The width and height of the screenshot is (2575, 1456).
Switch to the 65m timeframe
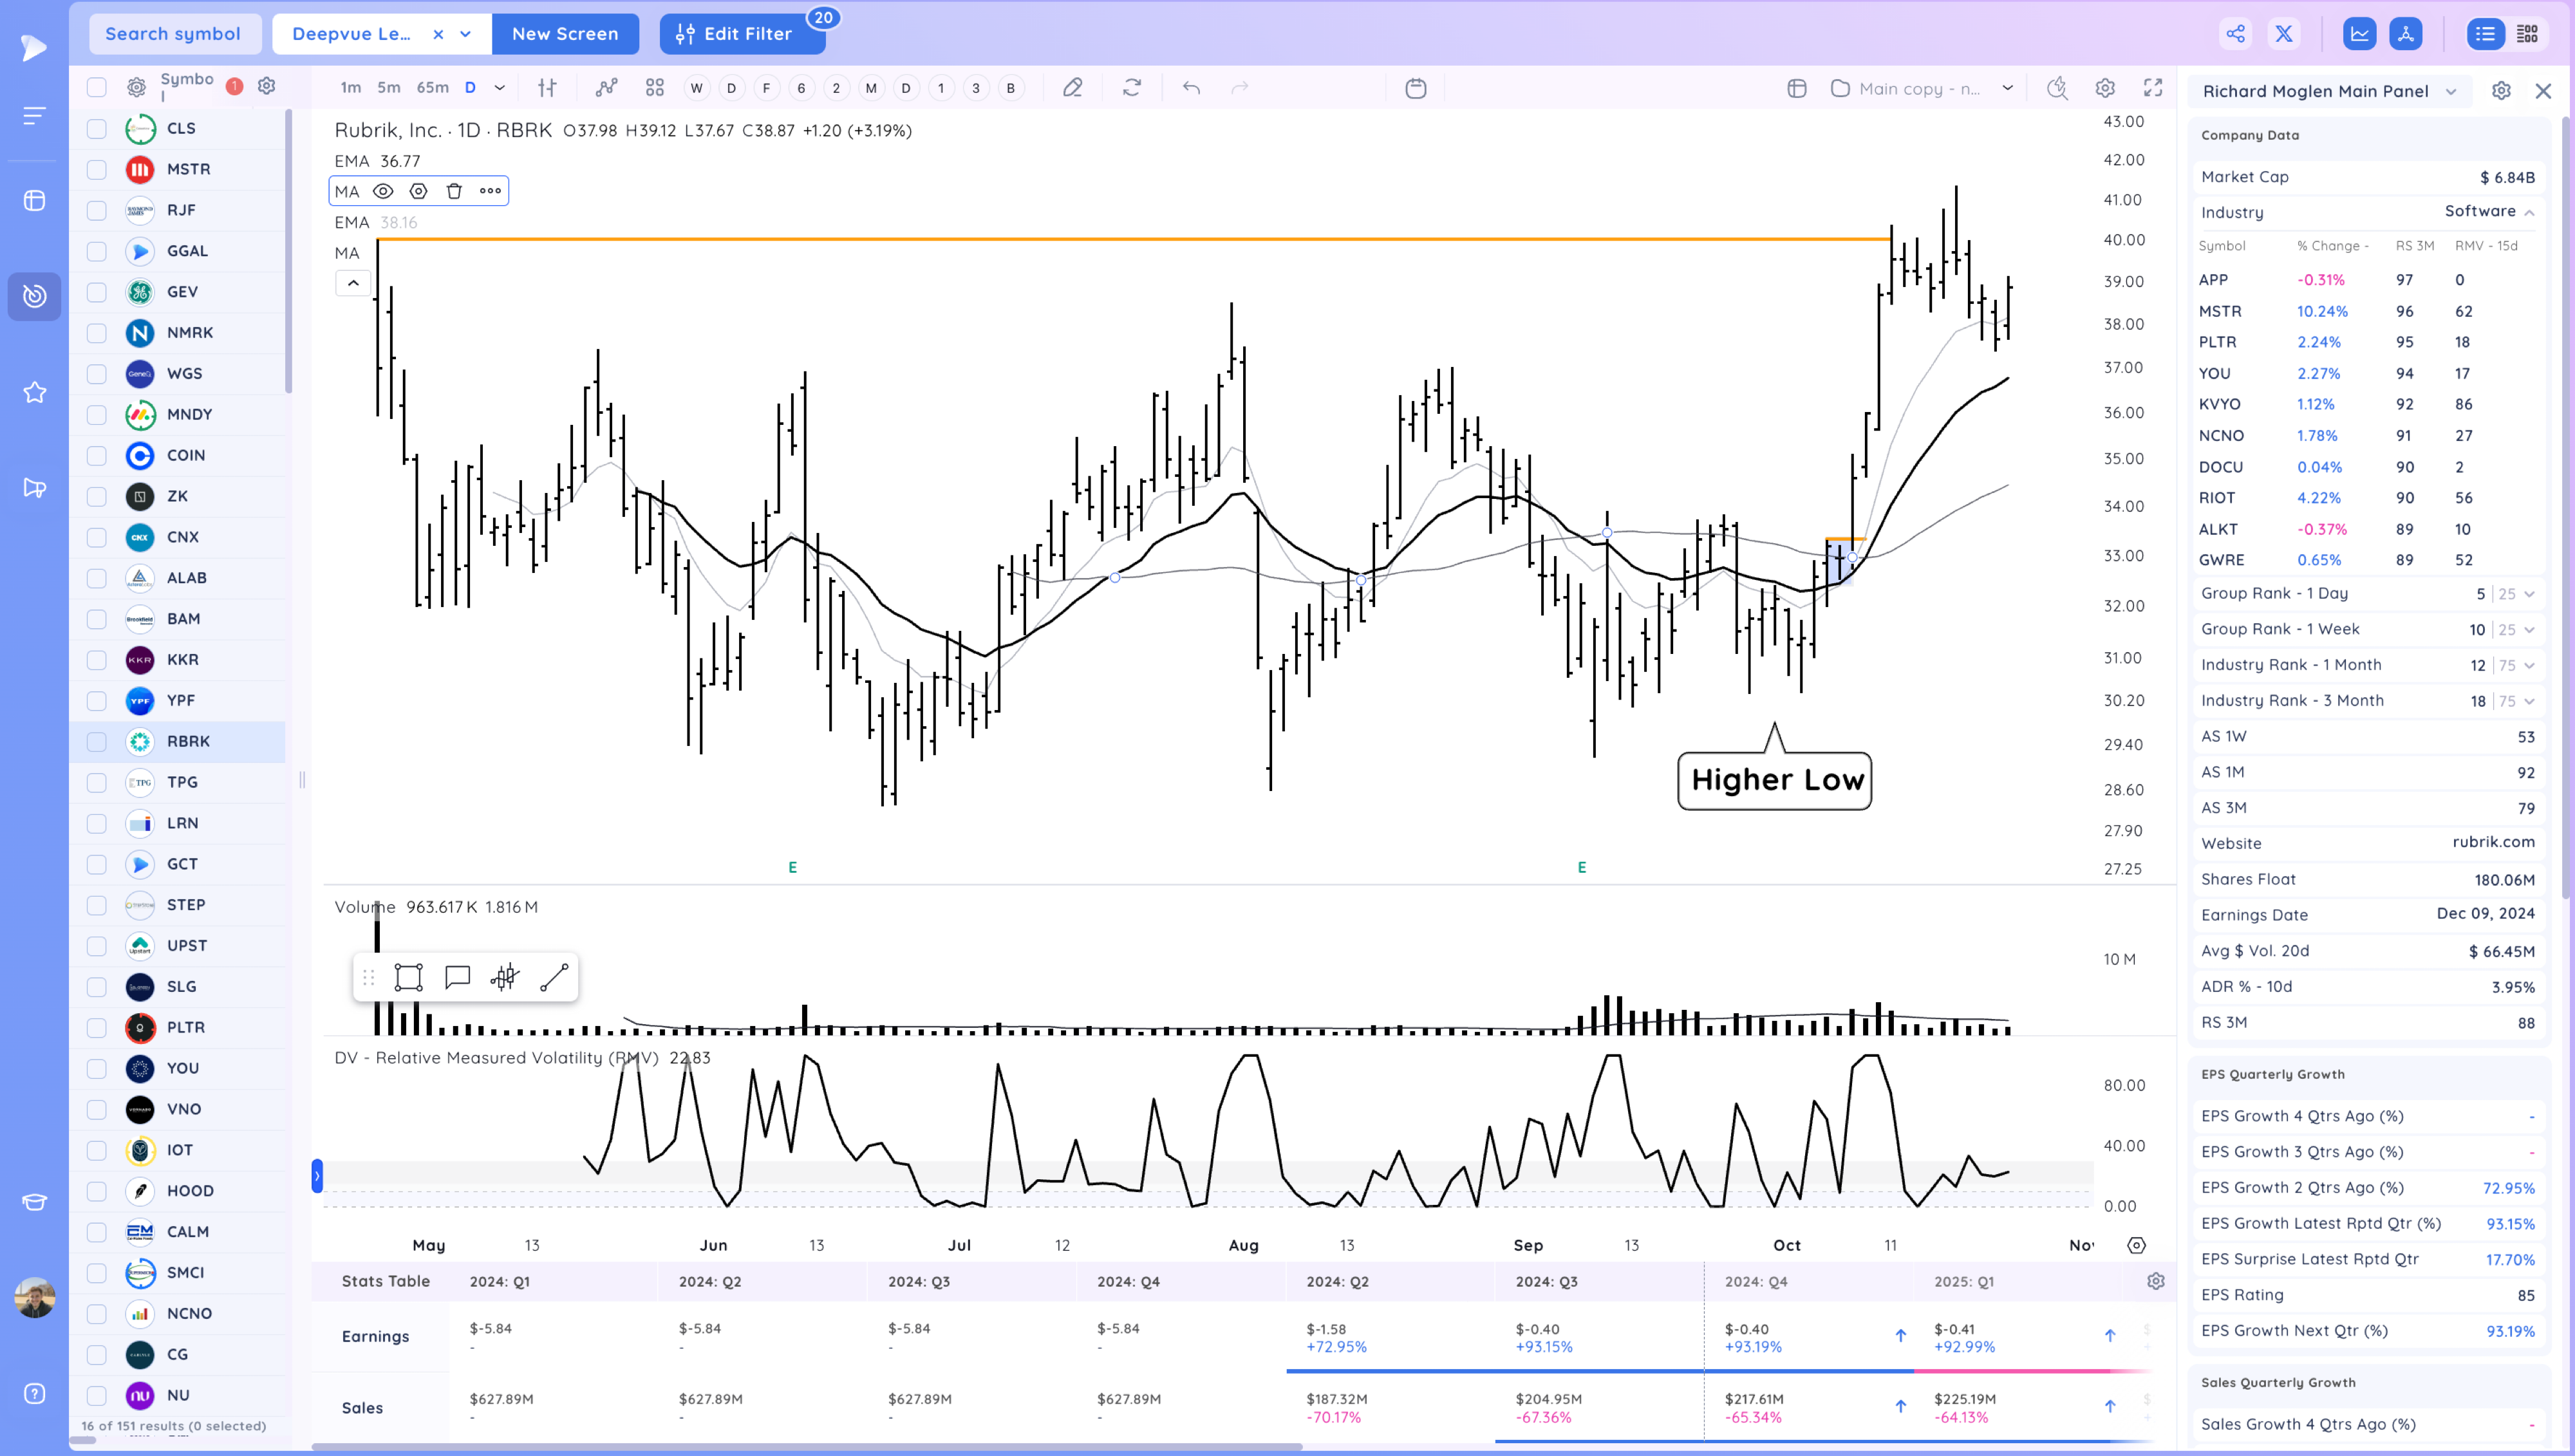(x=432, y=88)
